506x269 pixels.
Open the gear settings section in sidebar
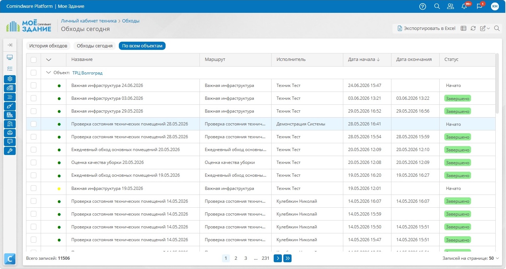pyautogui.click(x=10, y=79)
